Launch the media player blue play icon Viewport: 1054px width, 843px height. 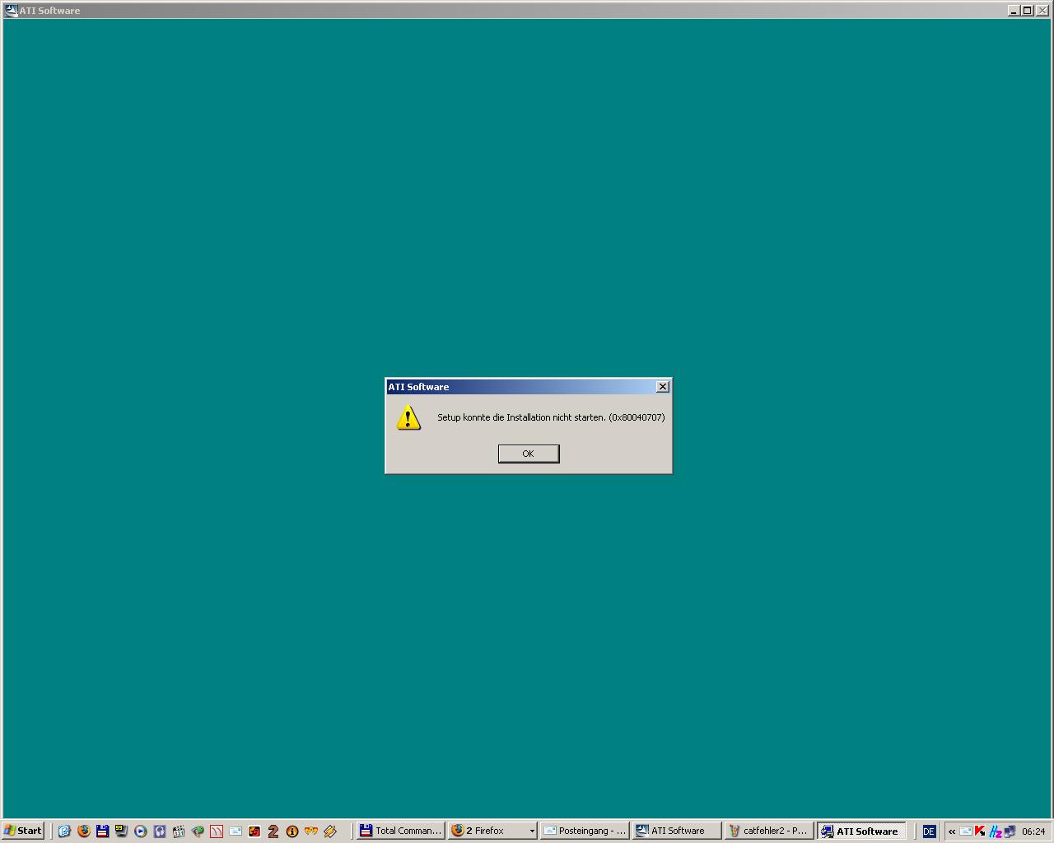click(x=140, y=831)
